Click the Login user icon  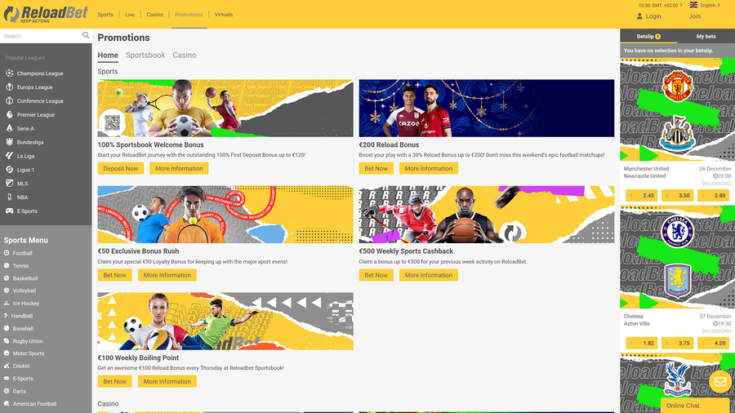[641, 16]
